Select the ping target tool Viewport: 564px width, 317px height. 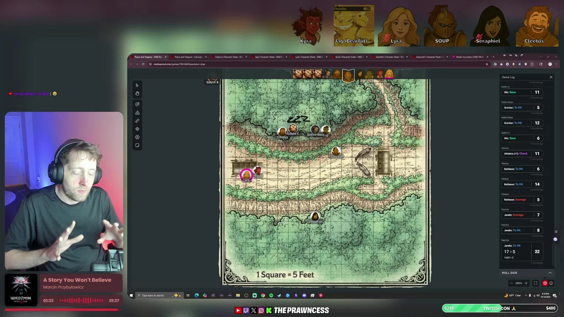coord(137,129)
